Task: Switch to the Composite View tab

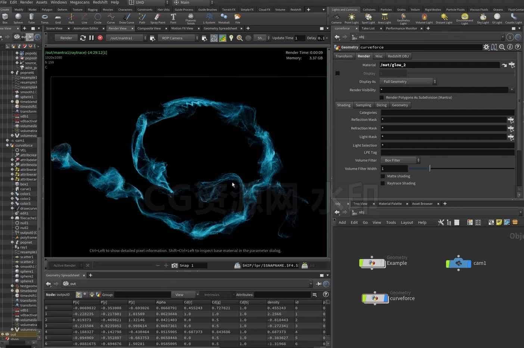Action: coord(149,28)
